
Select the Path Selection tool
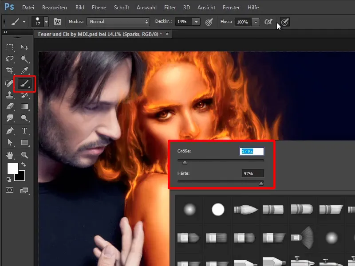10,142
